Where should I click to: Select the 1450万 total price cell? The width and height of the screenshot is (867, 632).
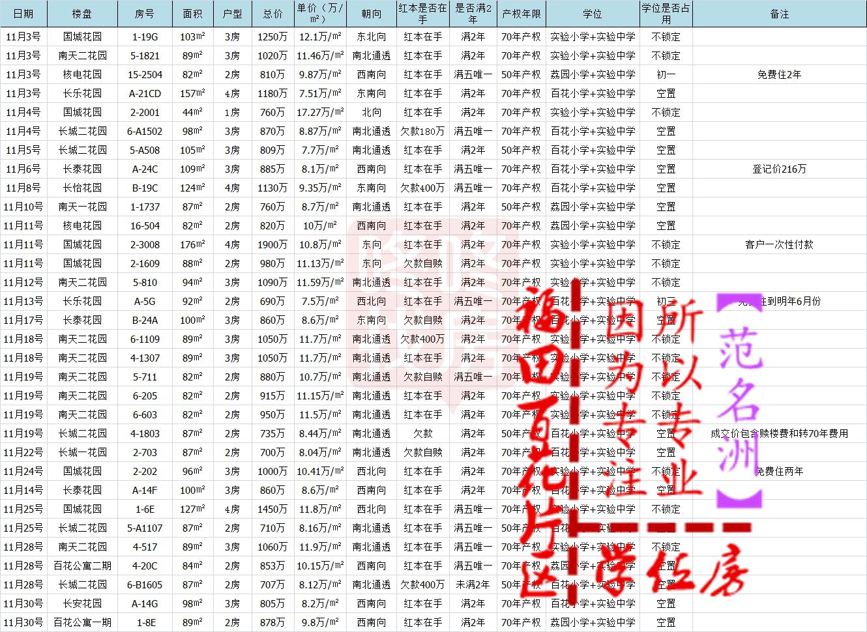click(x=272, y=510)
